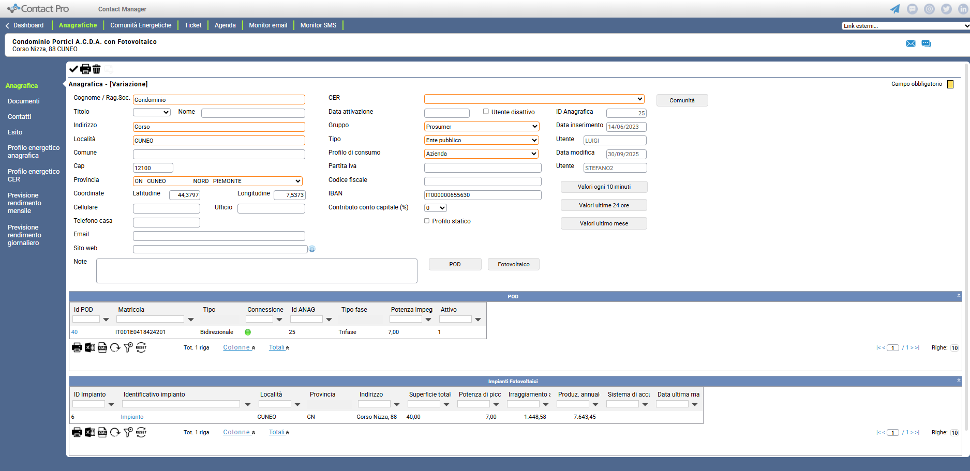This screenshot has height=471, width=970.
Task: Click the filter funnel icon under POD grid
Action: (128, 347)
